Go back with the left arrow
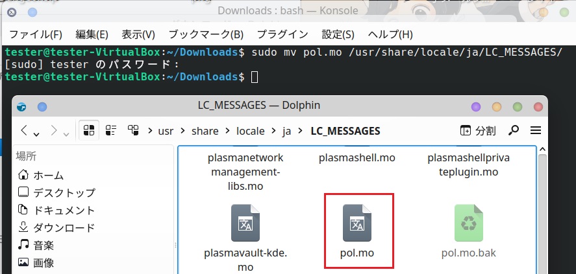This screenshot has height=274, width=576. 25,130
